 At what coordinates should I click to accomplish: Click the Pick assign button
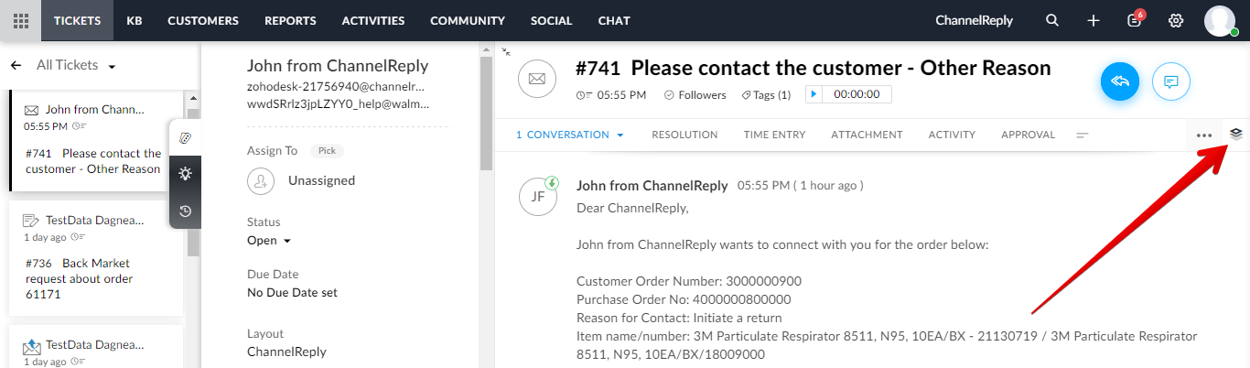(327, 150)
